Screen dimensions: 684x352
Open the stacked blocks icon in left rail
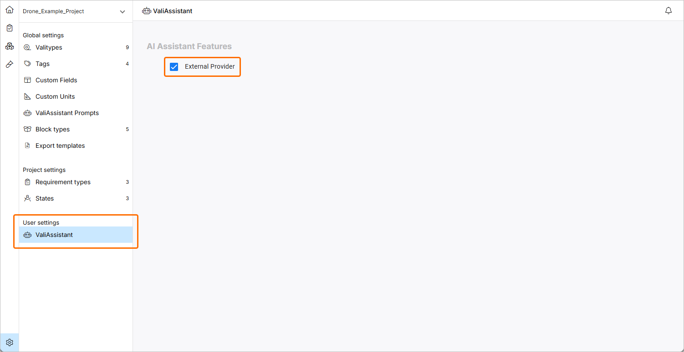pos(10,46)
